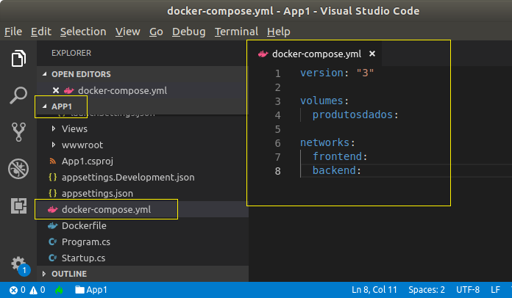Open the Source Control view icon
Image resolution: width=512 pixels, height=298 pixels.
18,132
